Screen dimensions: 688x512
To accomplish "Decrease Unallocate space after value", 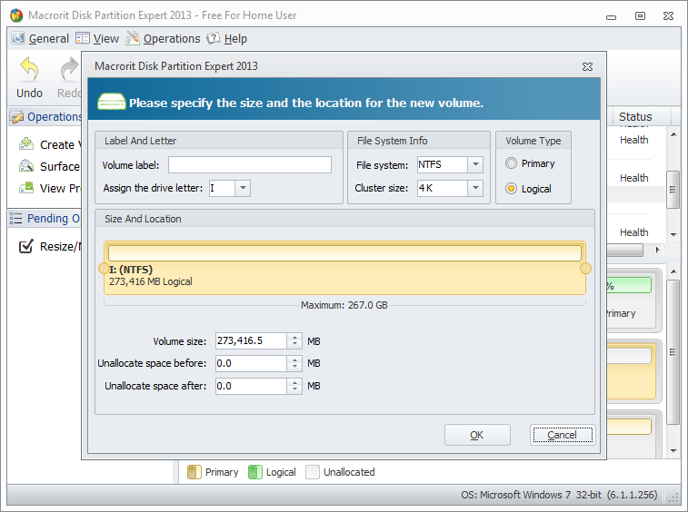I will coord(294,389).
